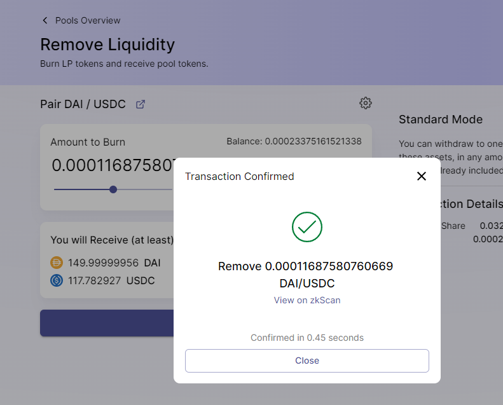Click Confirmed in 0.45 seconds text

(x=307, y=338)
